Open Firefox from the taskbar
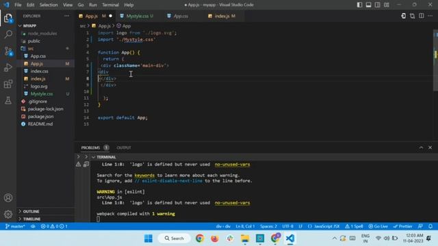This screenshot has height=246, width=438. click(x=214, y=238)
